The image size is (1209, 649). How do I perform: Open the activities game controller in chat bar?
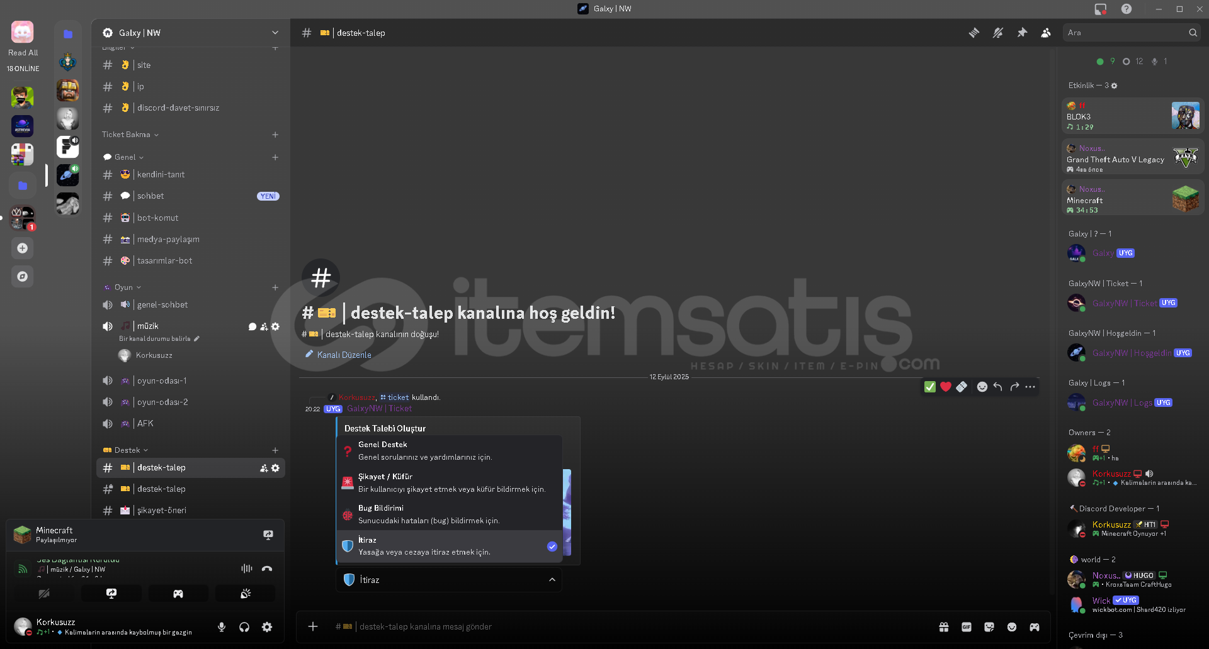click(x=1034, y=627)
